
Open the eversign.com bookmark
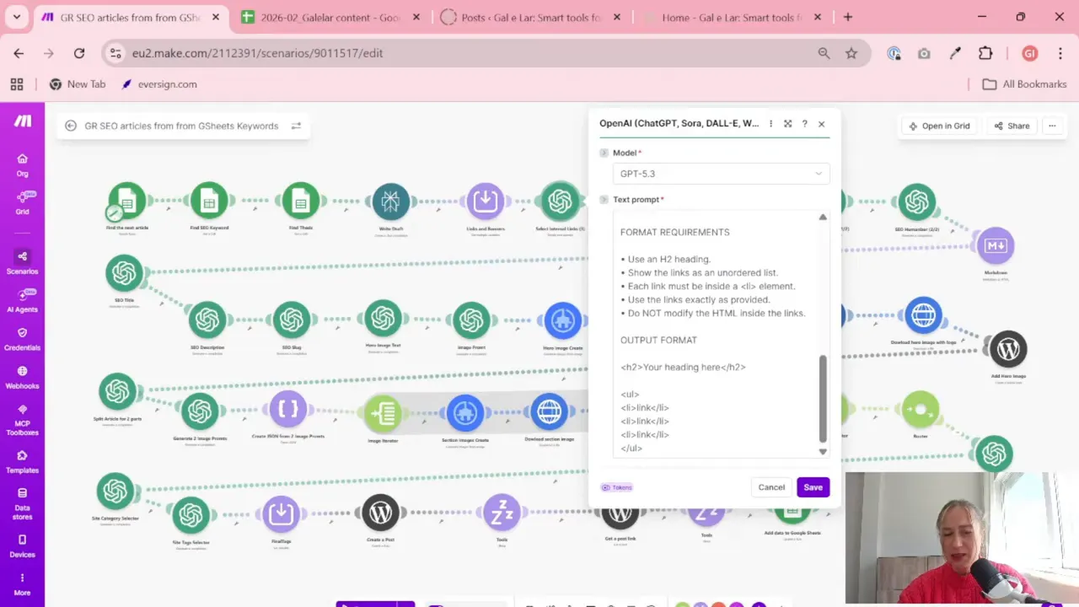click(x=159, y=84)
